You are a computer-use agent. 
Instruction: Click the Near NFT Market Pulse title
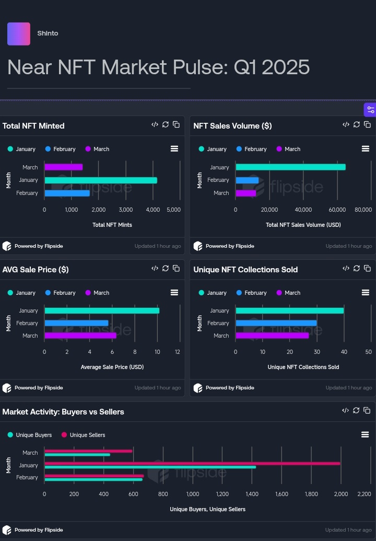coord(159,67)
